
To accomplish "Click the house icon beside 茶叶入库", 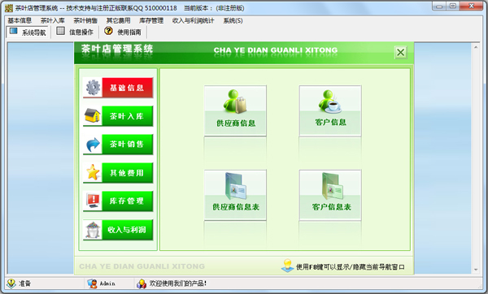I will (x=93, y=115).
